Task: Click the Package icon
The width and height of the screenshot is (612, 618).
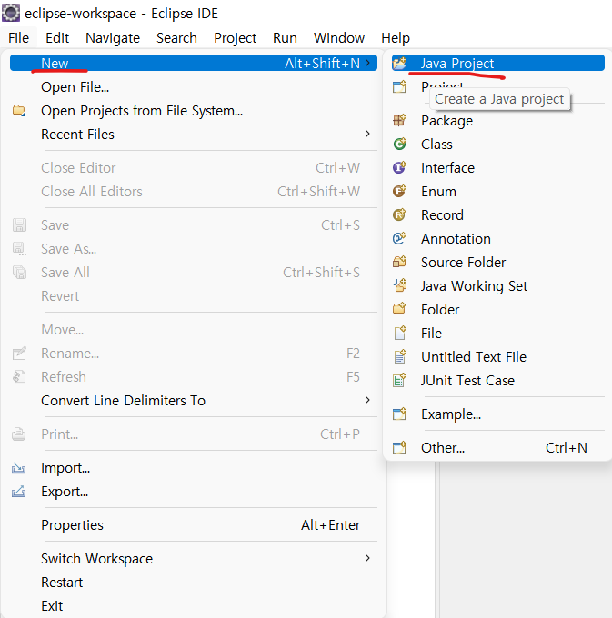Action: point(399,120)
